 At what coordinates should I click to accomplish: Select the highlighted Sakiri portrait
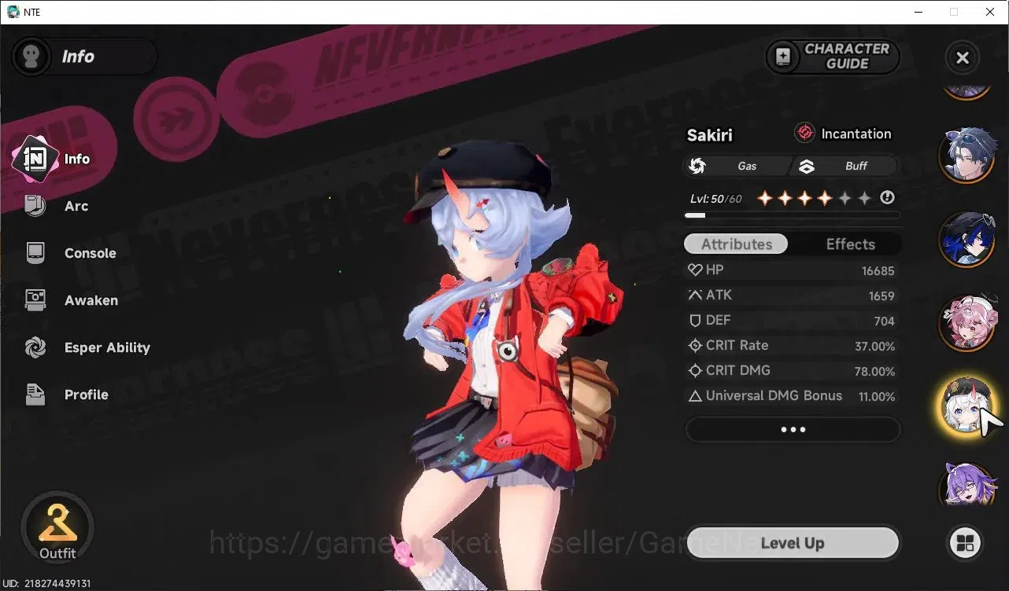pyautogui.click(x=966, y=406)
